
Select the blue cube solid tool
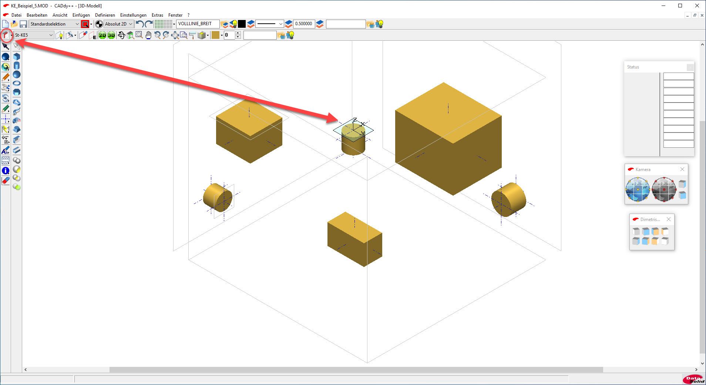[x=17, y=57]
